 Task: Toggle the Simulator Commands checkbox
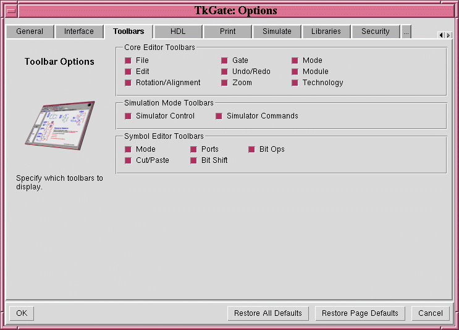[219, 116]
